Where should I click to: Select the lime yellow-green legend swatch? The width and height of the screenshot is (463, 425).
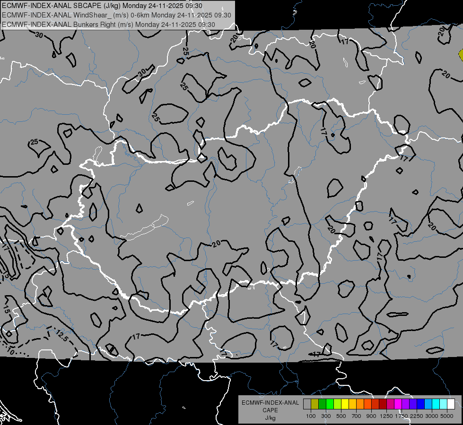tap(338, 404)
